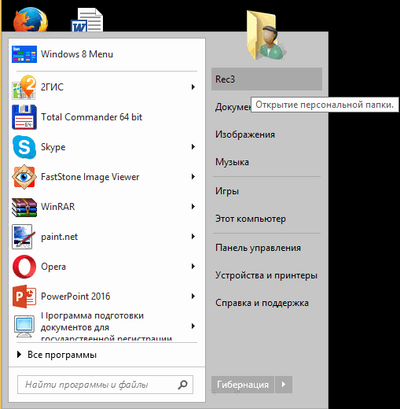Launch the 2ГИС map icon
Screen dimensions: 400x409
click(24, 87)
